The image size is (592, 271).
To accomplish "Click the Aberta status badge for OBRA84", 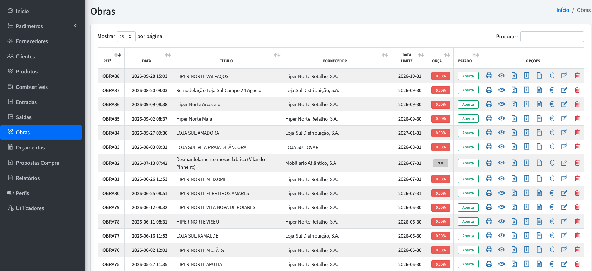I will pos(468,133).
